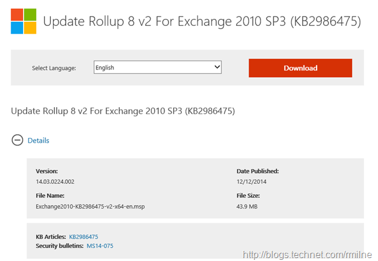Click the KB Articles label
The image size is (378, 261).
pos(51,237)
